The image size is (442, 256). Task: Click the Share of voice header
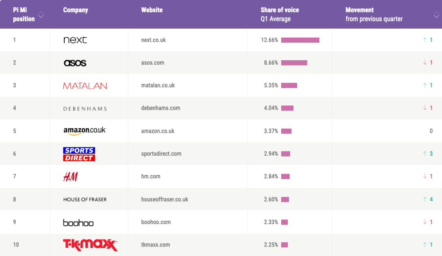point(280,10)
